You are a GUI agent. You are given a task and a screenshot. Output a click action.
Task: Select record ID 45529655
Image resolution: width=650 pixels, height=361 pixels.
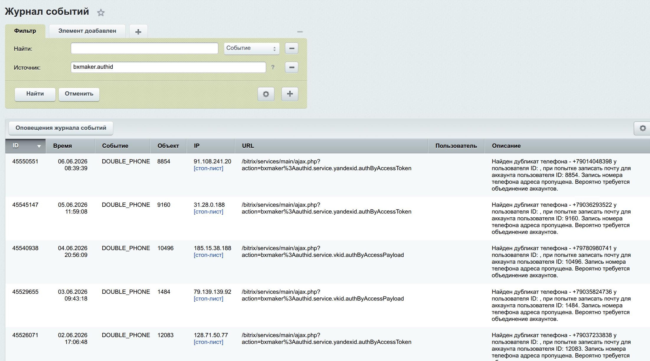(x=25, y=292)
